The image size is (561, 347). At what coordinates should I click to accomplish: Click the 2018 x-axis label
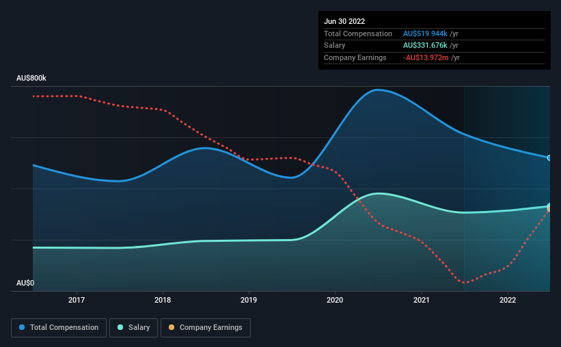point(163,300)
